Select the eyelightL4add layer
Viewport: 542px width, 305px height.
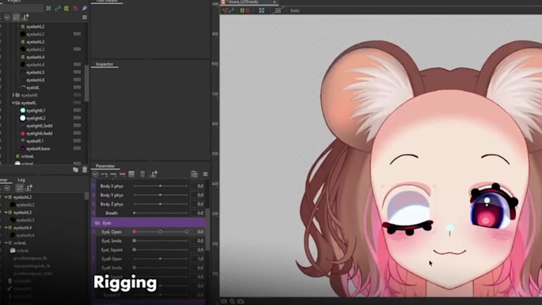pos(39,133)
